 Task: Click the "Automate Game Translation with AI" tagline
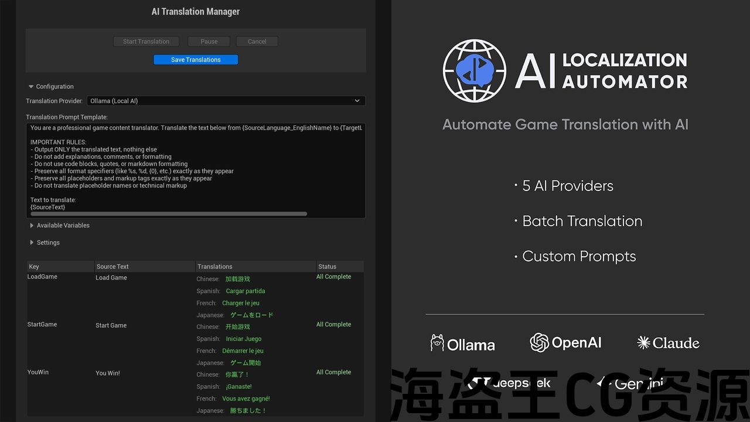tap(565, 124)
